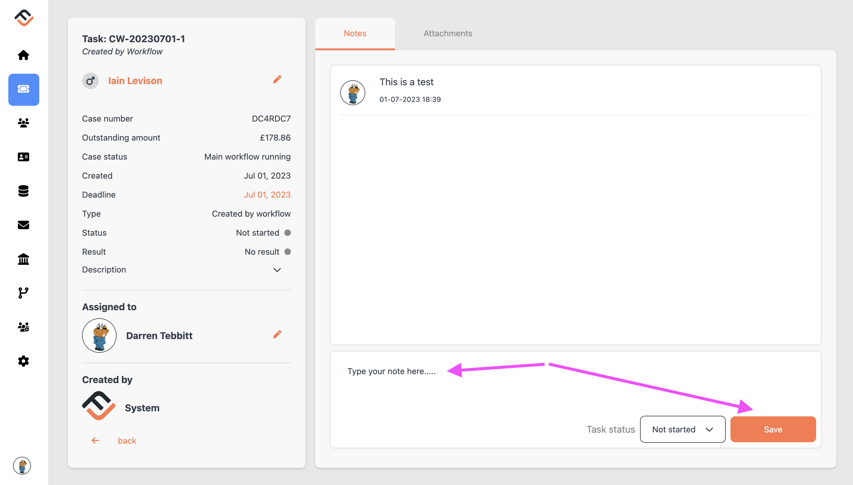Open settings gear icon
Screen dimensions: 853x485
click(x=23, y=361)
